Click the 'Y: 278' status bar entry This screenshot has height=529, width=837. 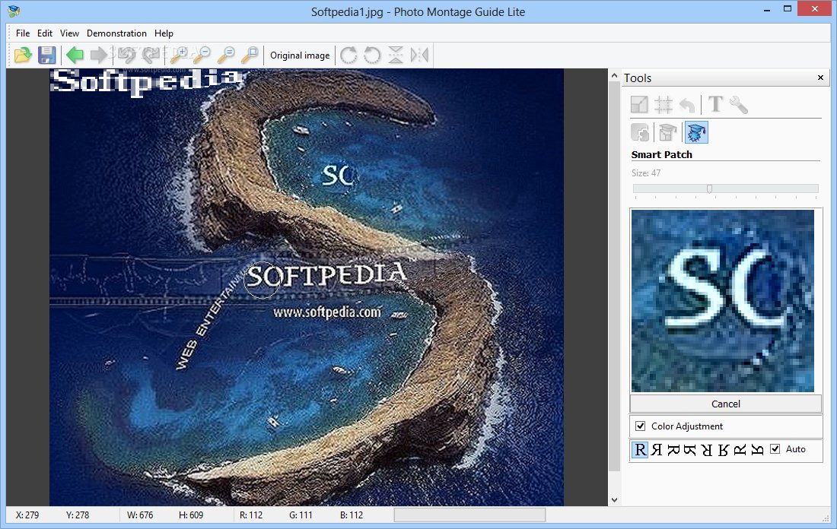[78, 515]
